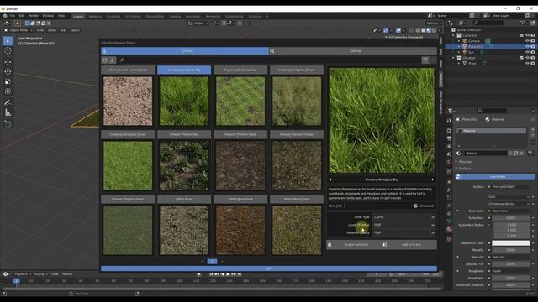Jump to the timeline end frame

coord(240,274)
